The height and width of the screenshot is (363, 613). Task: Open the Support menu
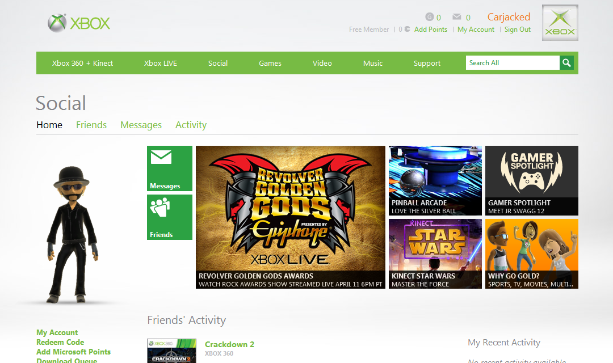[x=427, y=64]
